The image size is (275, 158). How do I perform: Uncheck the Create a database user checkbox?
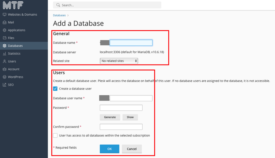[55, 89]
